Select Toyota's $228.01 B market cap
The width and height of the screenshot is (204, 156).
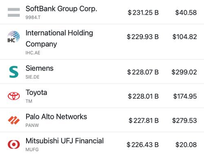tap(143, 96)
